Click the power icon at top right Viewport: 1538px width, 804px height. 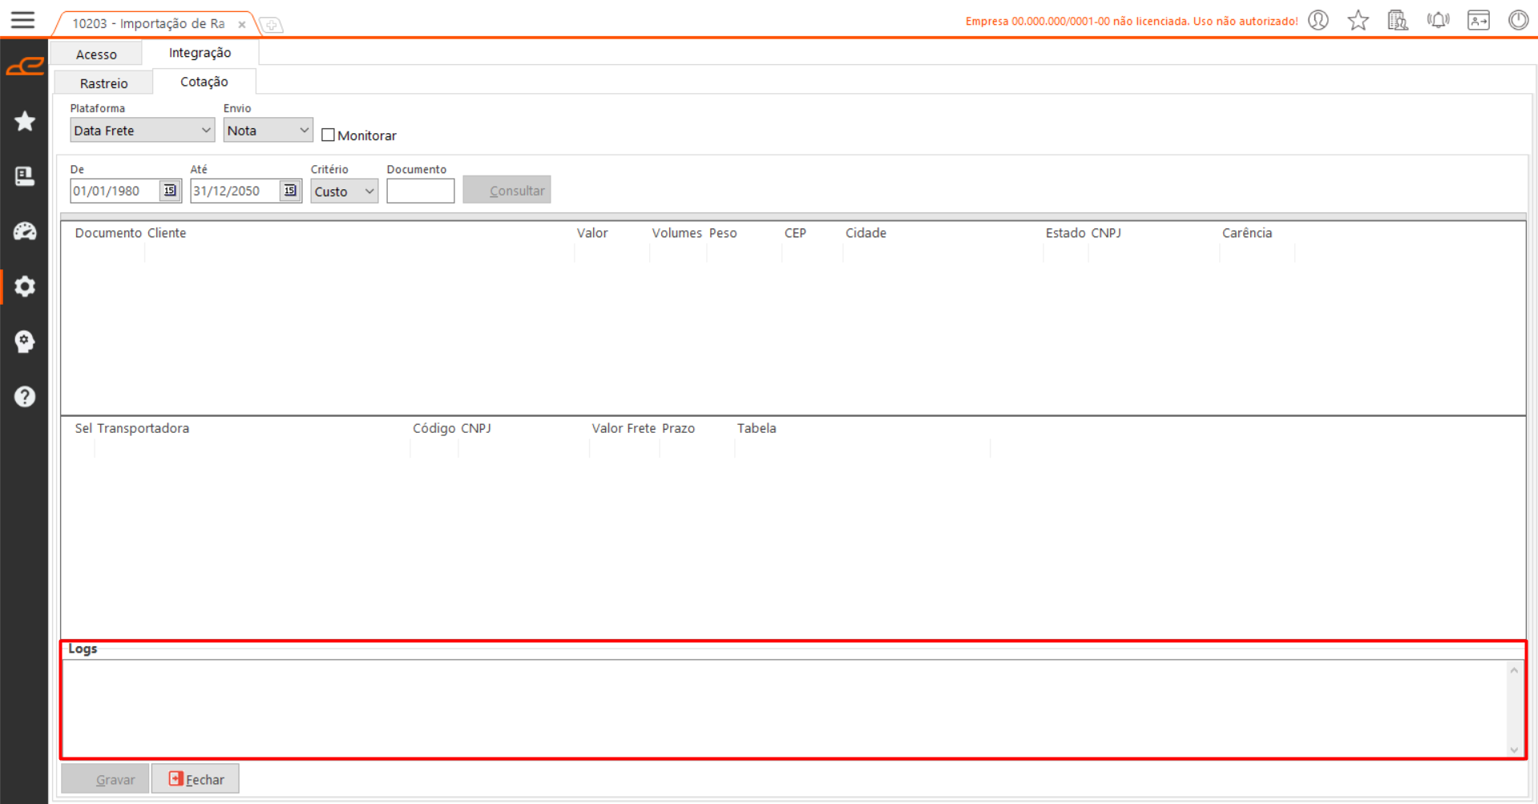1517,20
